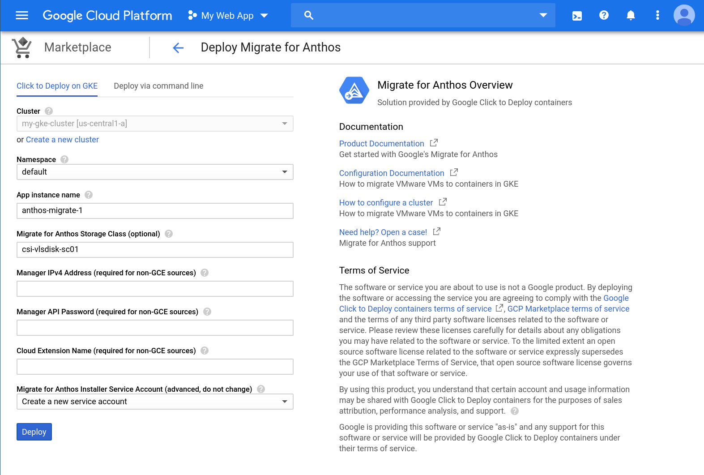Activate Cloud Shell terminal icon
Viewport: 704px width, 475px height.
tap(577, 16)
